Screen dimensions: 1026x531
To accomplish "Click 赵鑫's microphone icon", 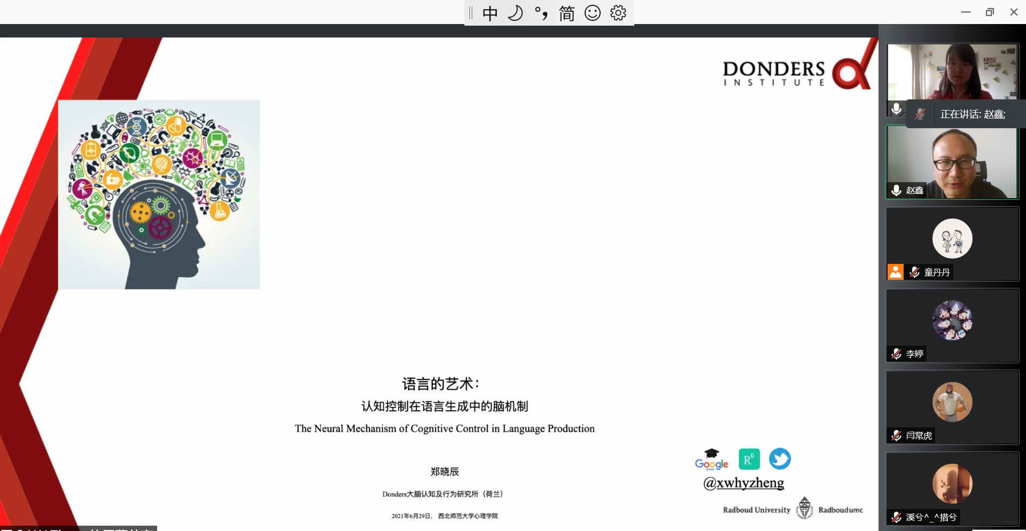I will coord(897,190).
